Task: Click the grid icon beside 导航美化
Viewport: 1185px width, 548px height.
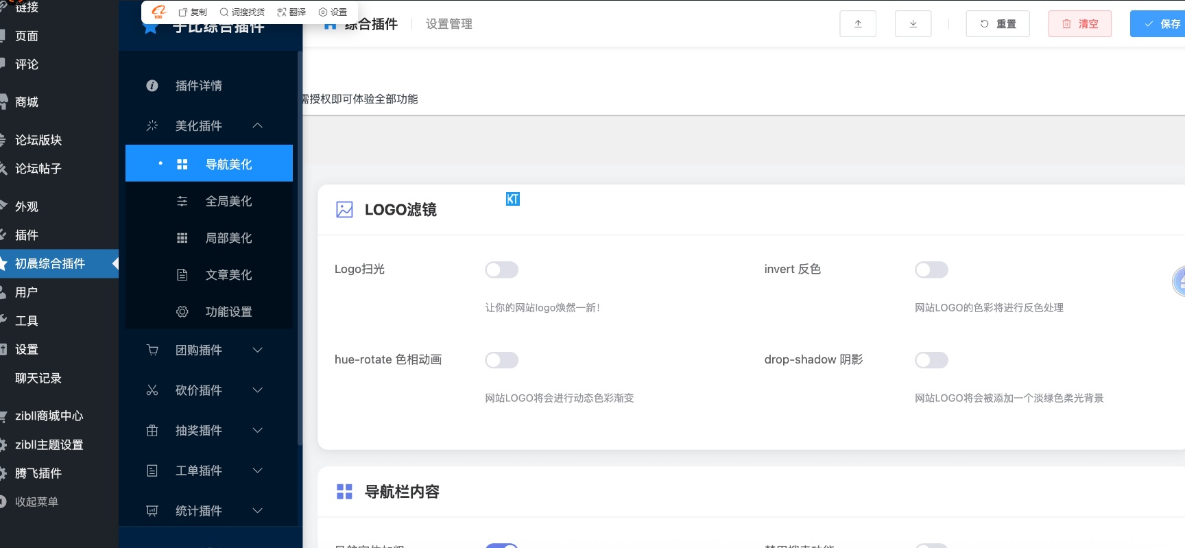Action: point(182,165)
